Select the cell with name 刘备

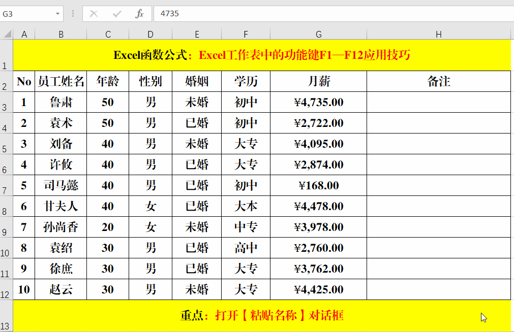(61, 144)
